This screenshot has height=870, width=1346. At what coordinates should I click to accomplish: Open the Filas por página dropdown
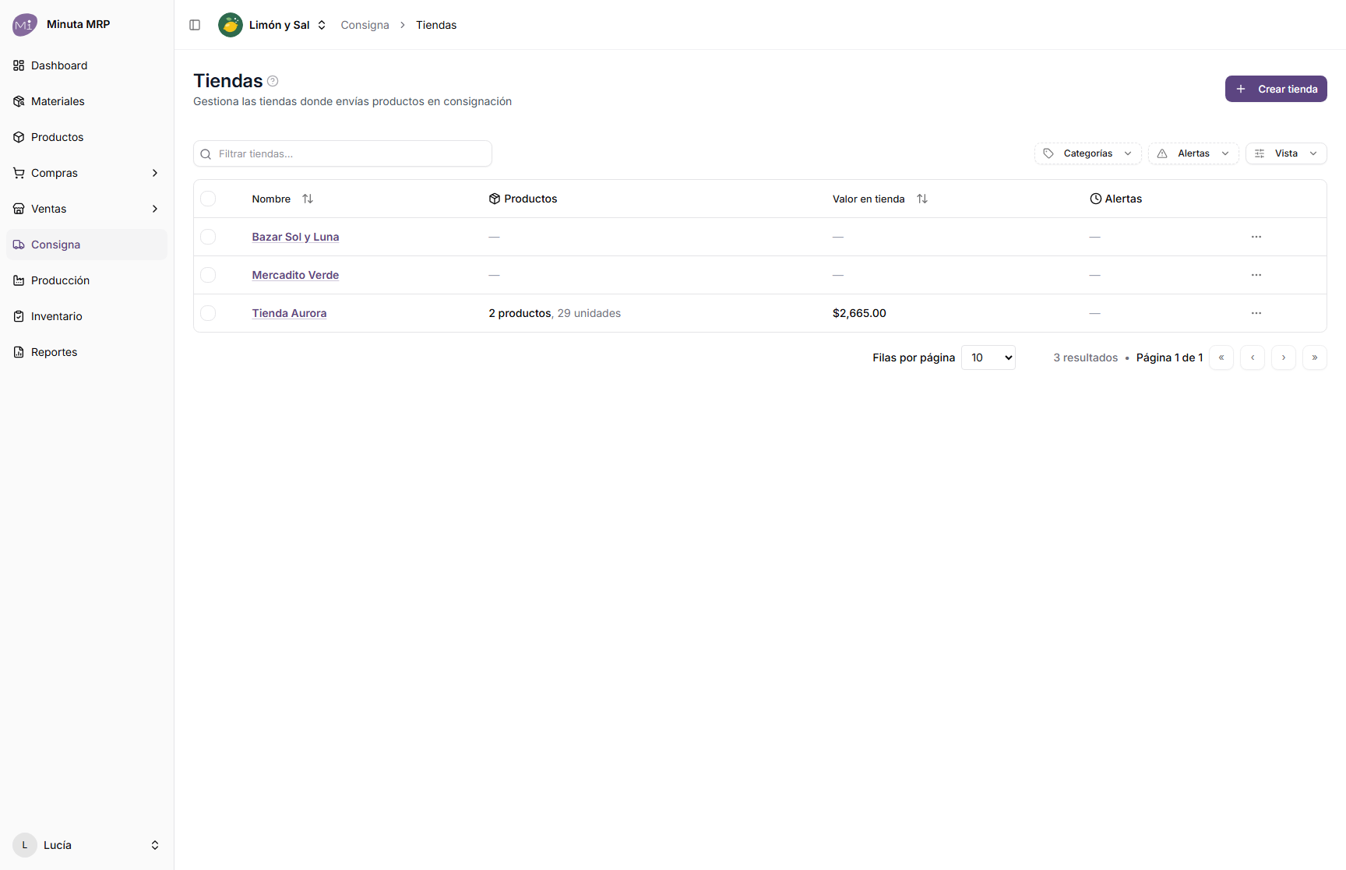click(x=988, y=358)
